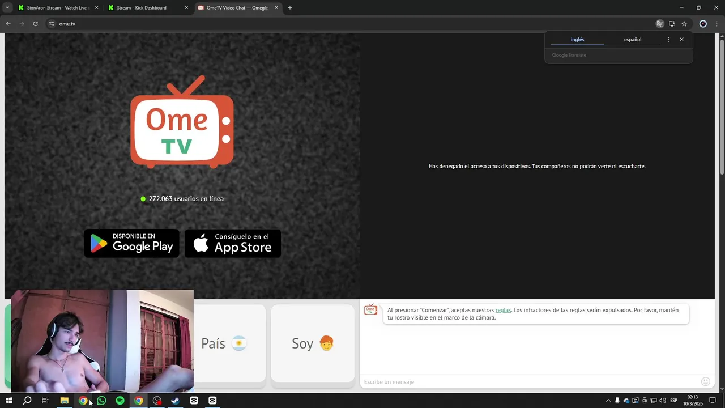Go back to previous page
Image resolution: width=725 pixels, height=408 pixels.
(x=8, y=24)
